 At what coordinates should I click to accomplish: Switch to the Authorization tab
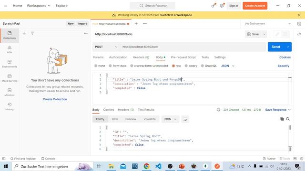118,57
